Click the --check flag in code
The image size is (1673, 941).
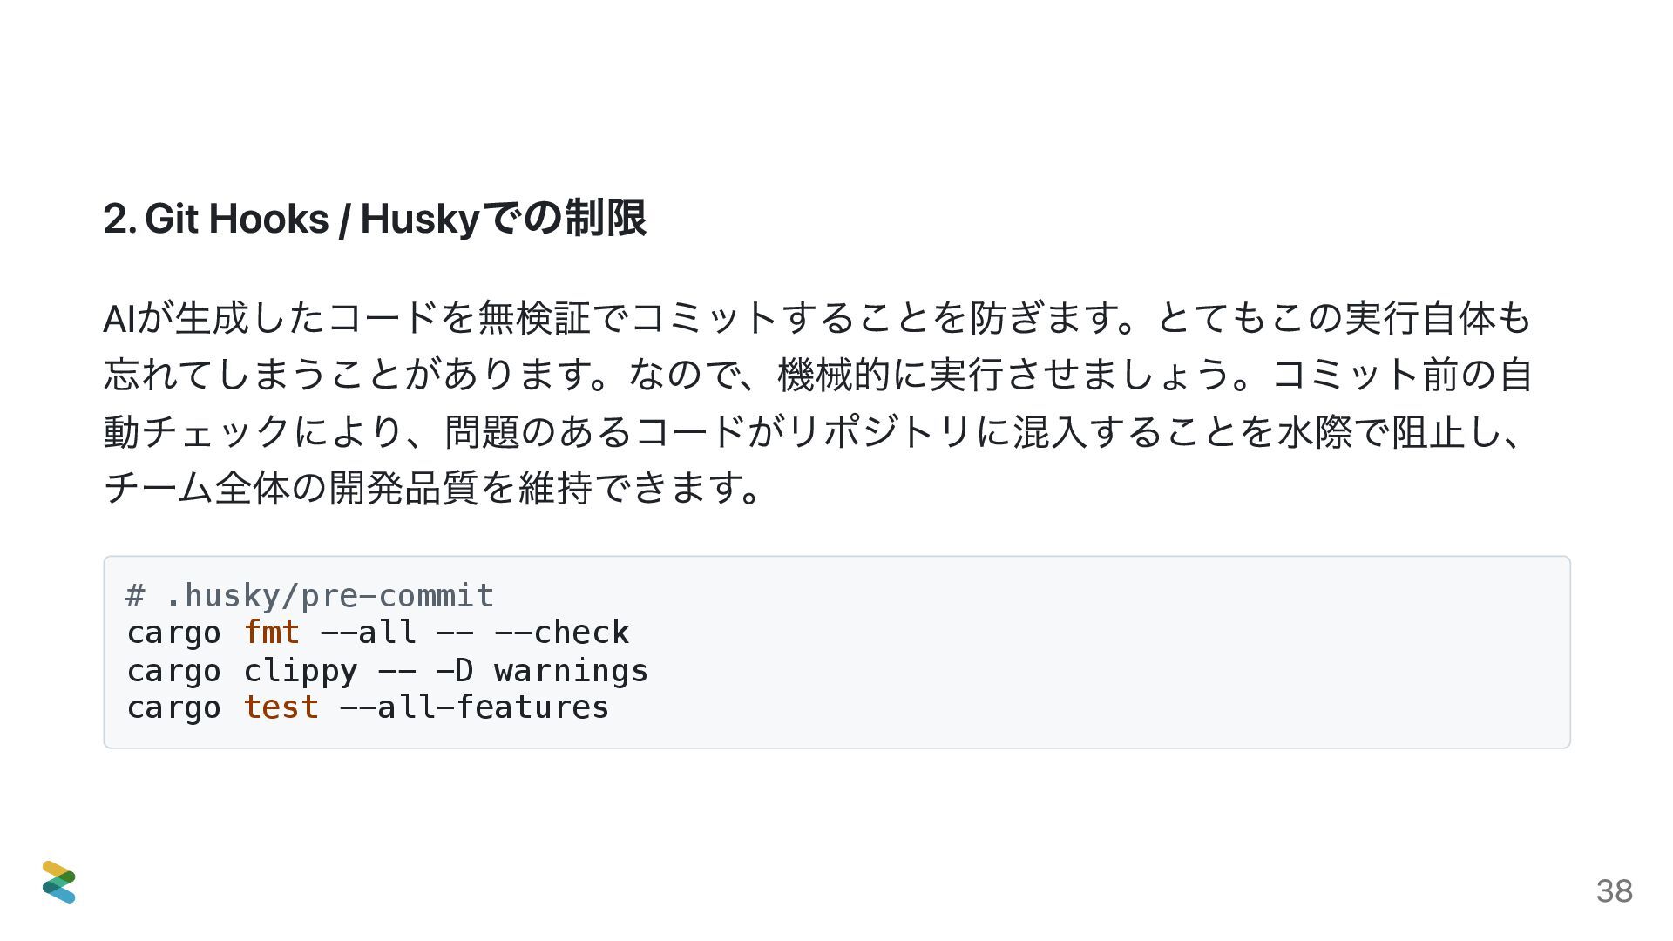(x=561, y=633)
